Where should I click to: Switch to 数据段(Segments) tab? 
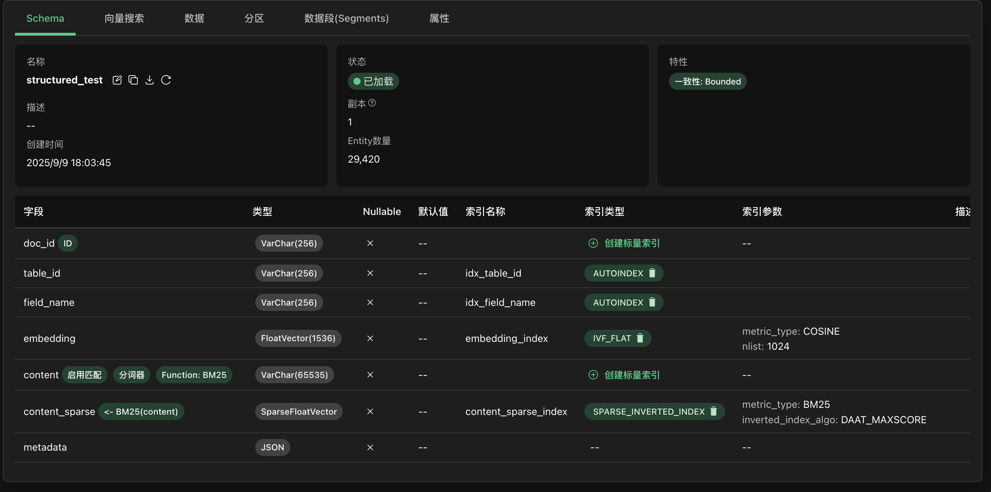346,18
